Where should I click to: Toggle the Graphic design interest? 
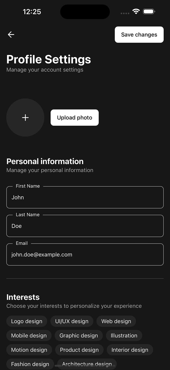click(79, 335)
